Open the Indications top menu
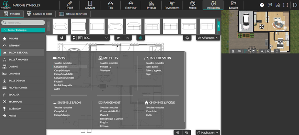The image size is (299, 135). point(213,5)
